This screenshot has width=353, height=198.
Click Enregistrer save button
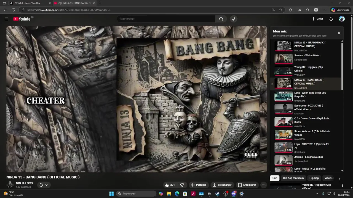[247, 185]
